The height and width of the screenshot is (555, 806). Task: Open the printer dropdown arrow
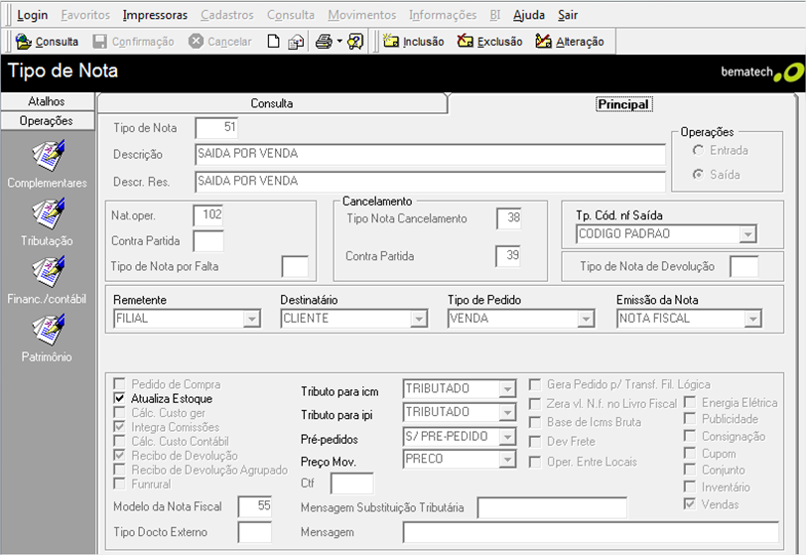[339, 41]
